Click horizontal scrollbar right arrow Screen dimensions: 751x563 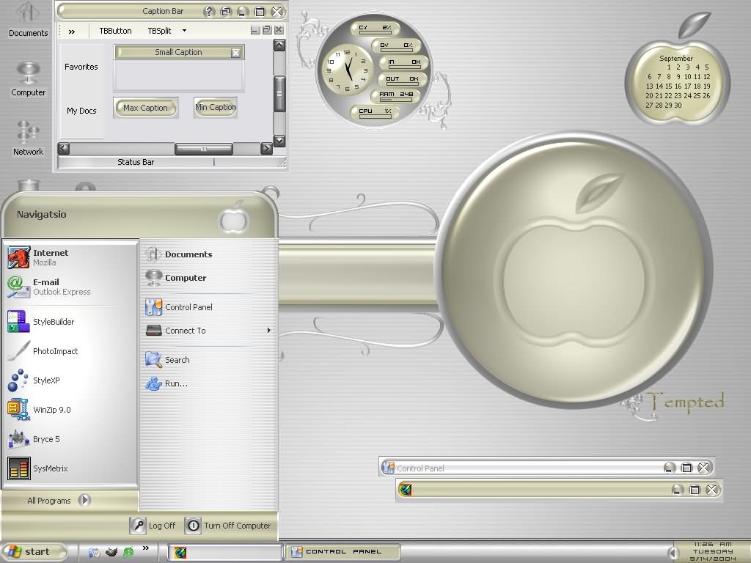pos(267,148)
